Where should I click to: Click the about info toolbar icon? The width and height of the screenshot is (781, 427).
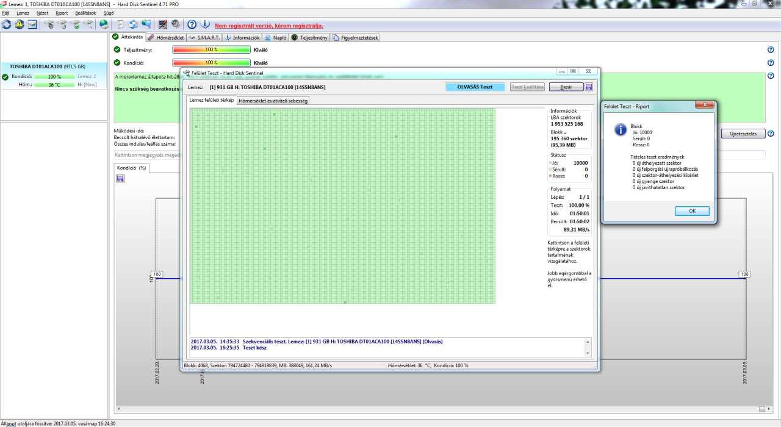[x=206, y=24]
